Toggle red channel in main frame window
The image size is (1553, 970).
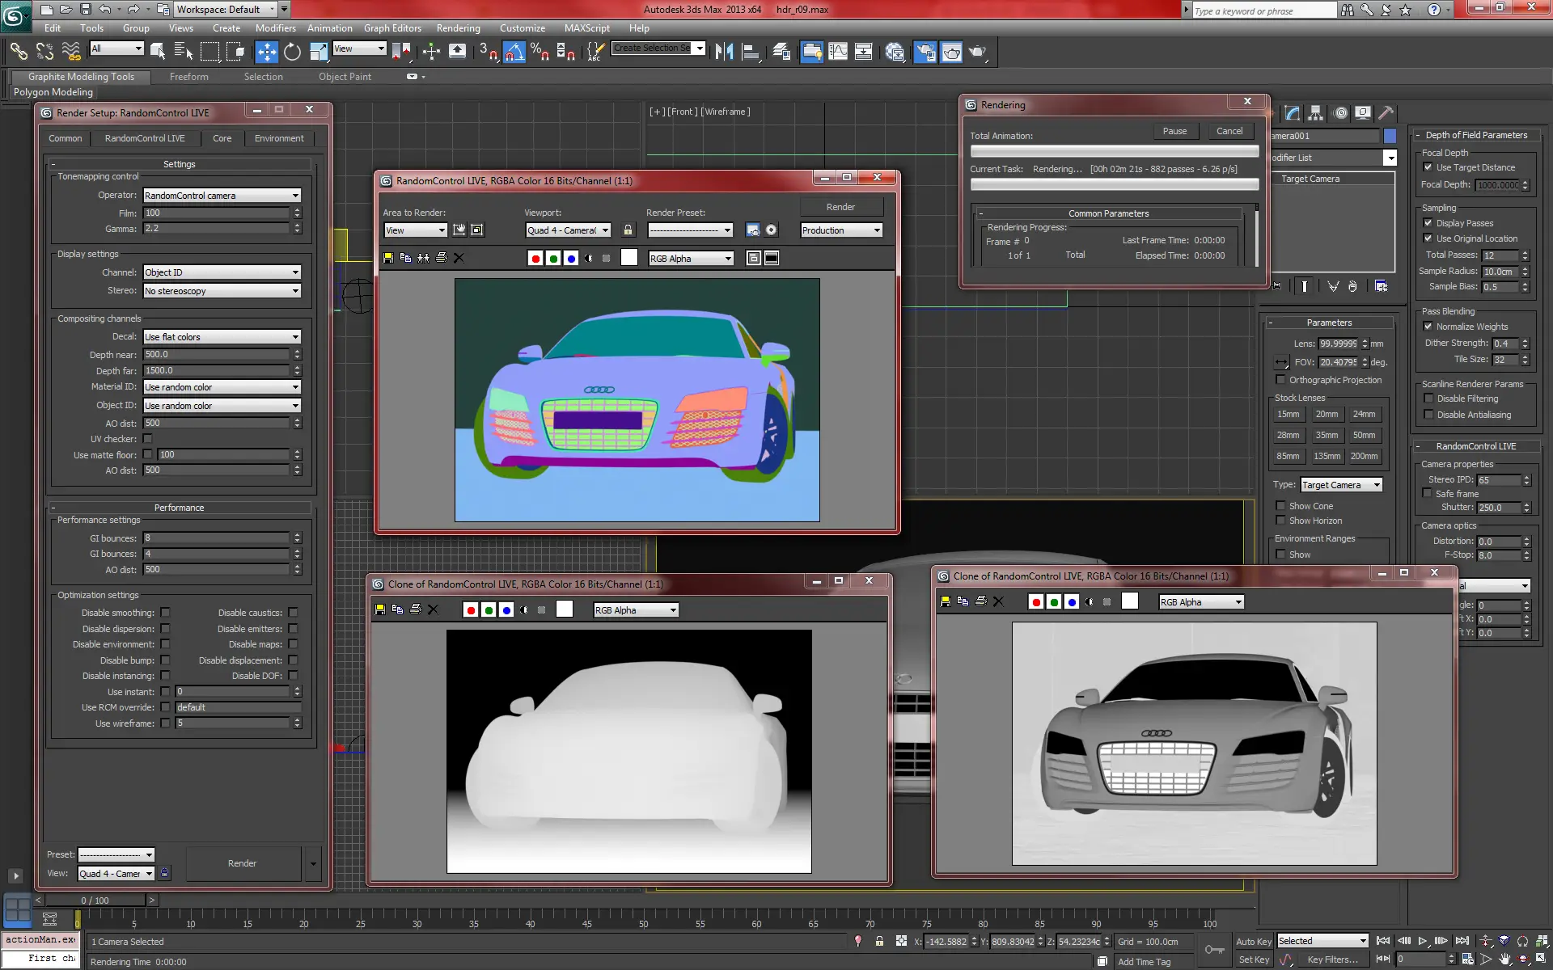tap(535, 258)
